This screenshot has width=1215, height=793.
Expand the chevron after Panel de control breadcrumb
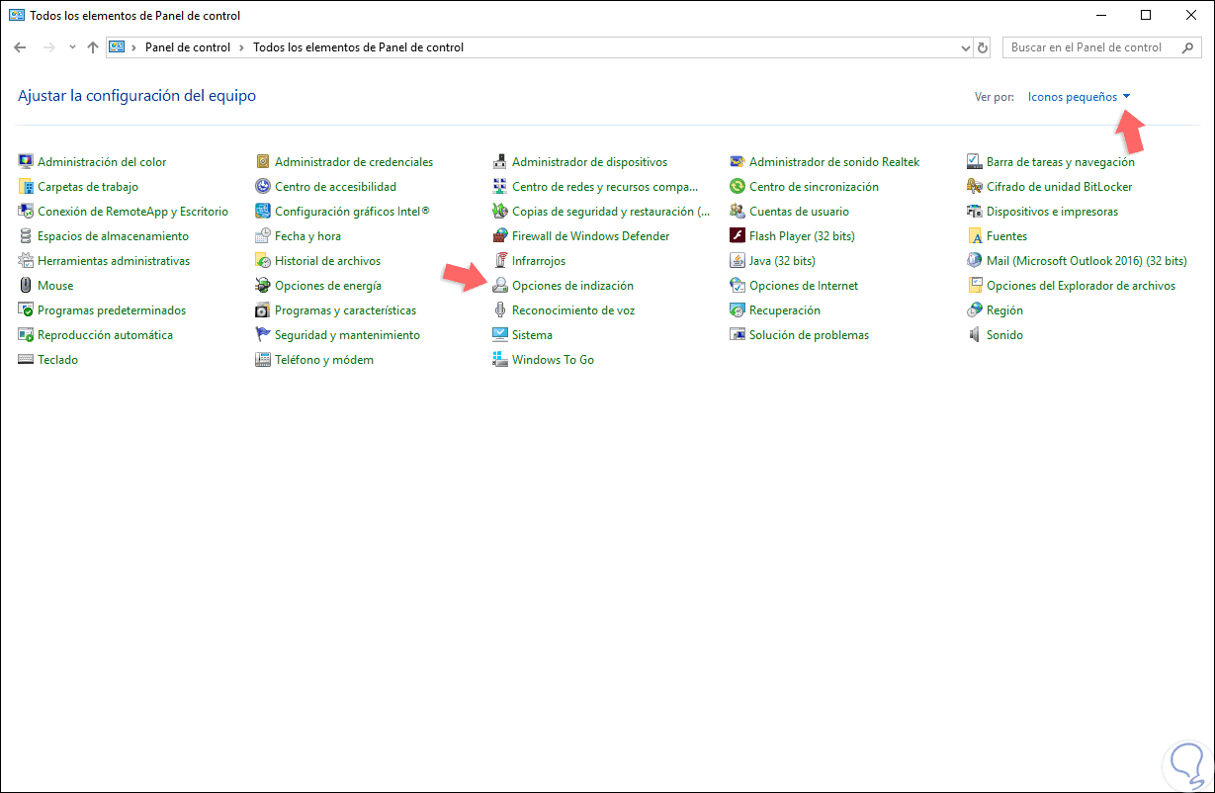[x=242, y=47]
